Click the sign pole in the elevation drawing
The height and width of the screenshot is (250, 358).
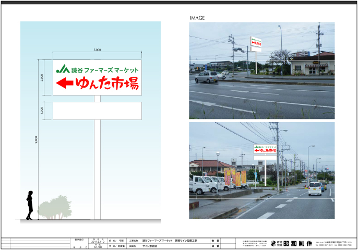[97, 170]
